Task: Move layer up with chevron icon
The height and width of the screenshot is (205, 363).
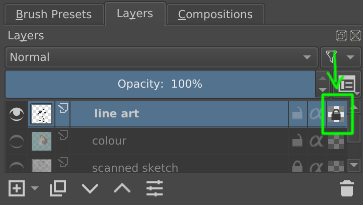Action: point(122,189)
